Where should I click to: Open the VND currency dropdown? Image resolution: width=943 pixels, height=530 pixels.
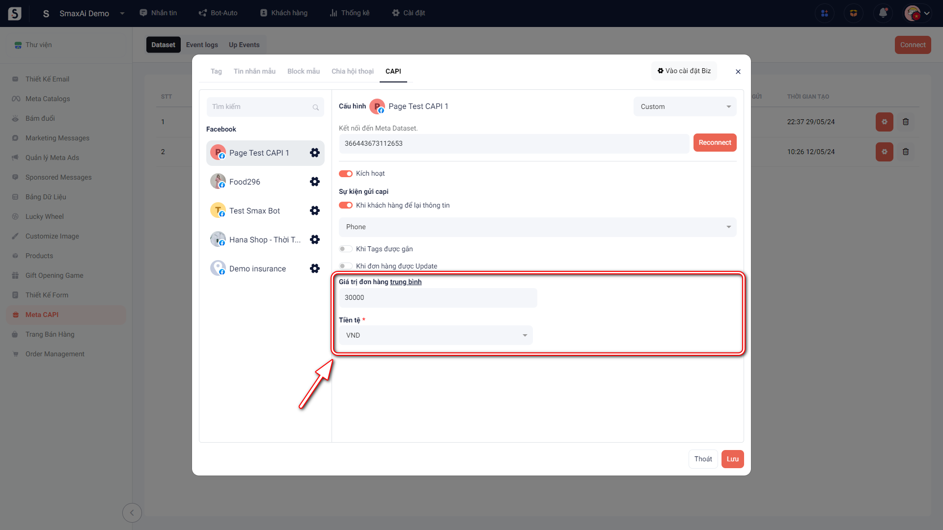(436, 335)
